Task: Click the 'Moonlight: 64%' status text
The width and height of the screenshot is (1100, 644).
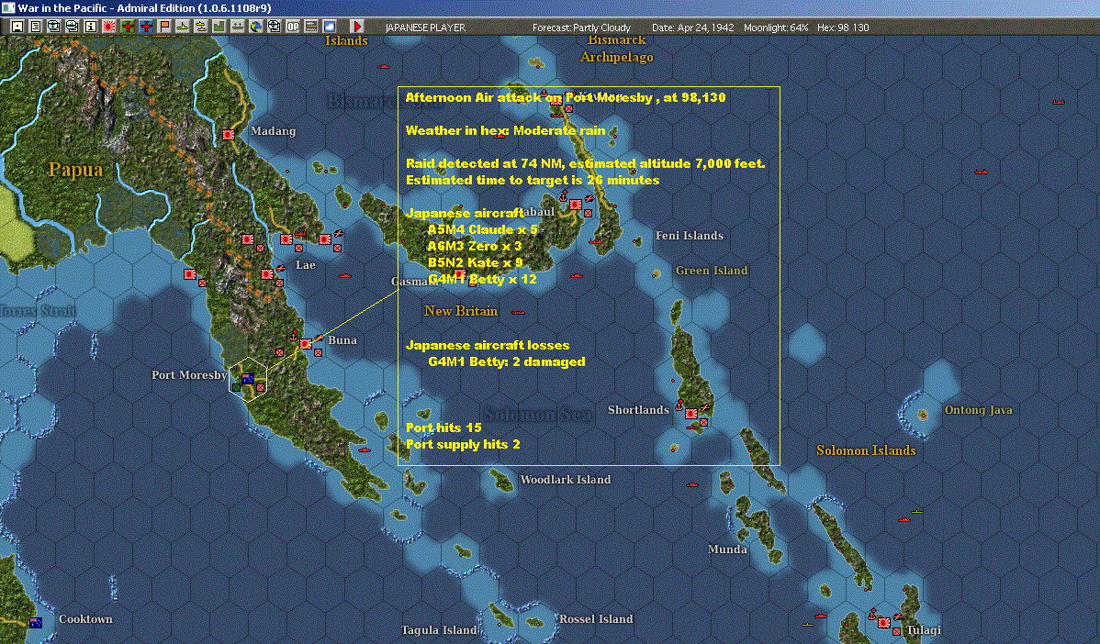Action: click(776, 28)
